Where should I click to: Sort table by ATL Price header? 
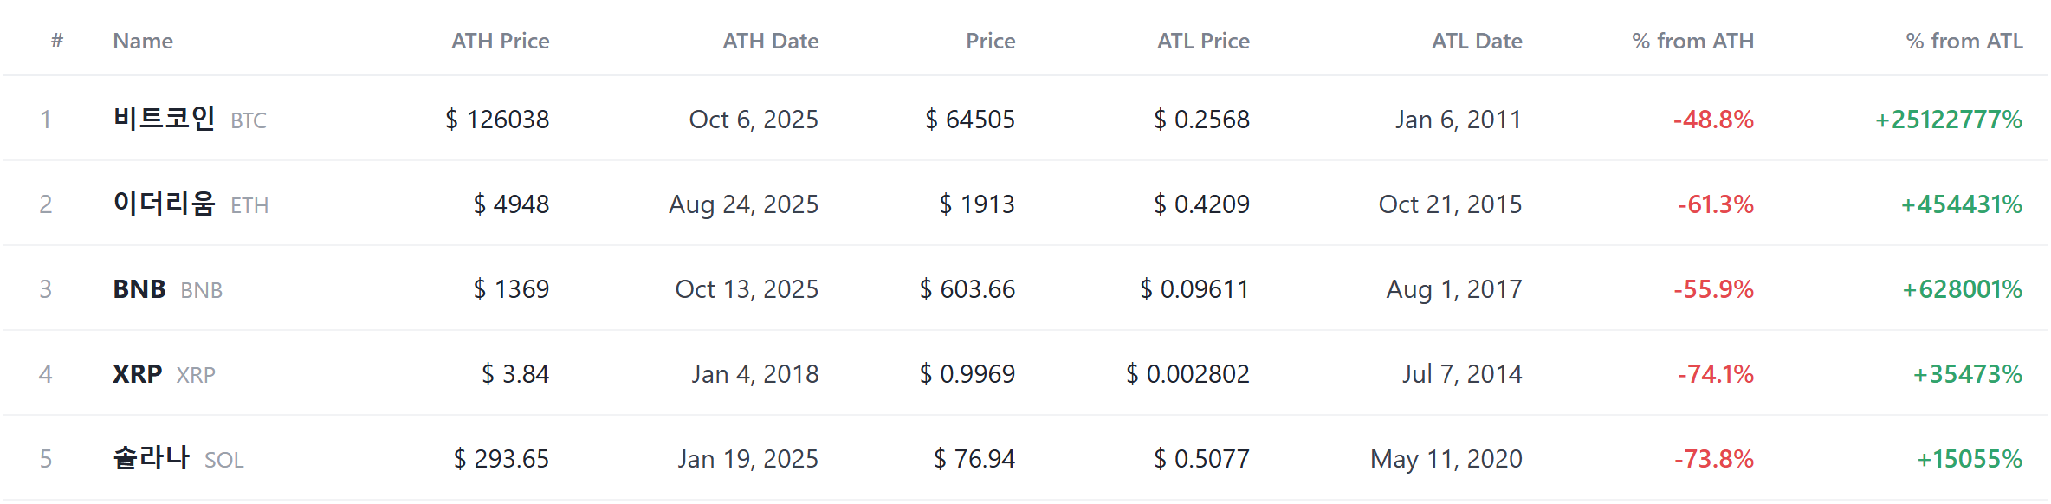tap(1203, 41)
